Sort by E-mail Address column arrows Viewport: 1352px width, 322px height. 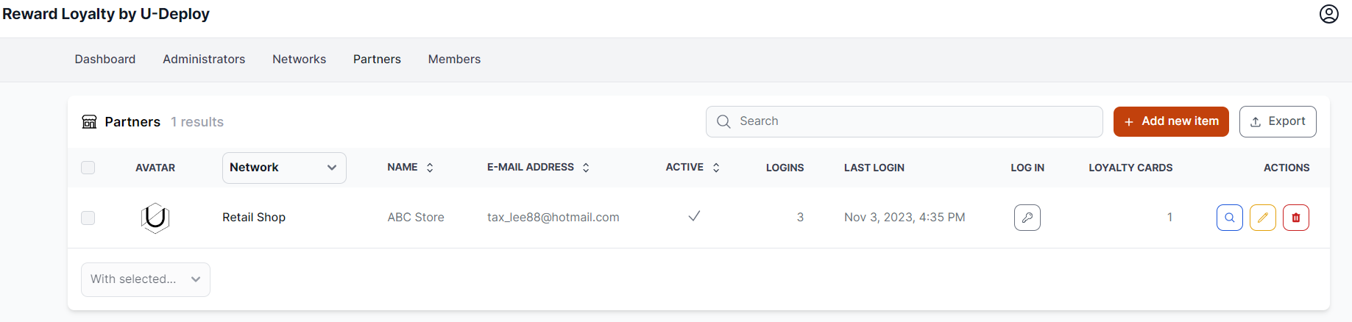[x=586, y=168]
